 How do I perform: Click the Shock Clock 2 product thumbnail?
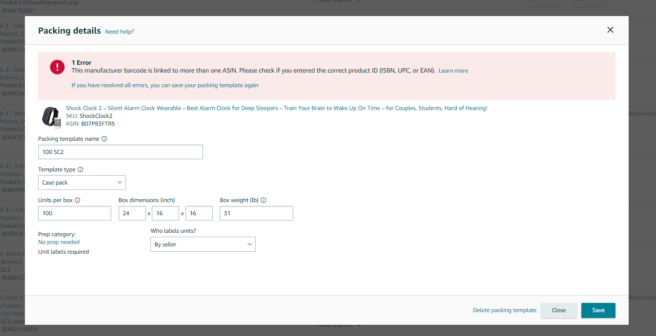tap(51, 117)
